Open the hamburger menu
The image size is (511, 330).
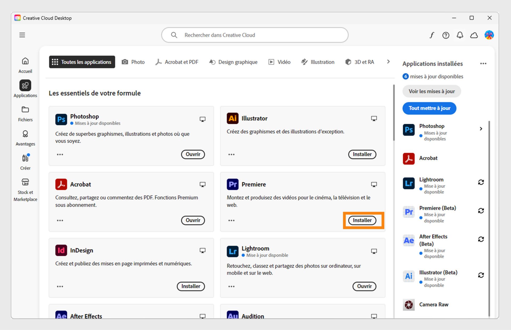tap(22, 35)
